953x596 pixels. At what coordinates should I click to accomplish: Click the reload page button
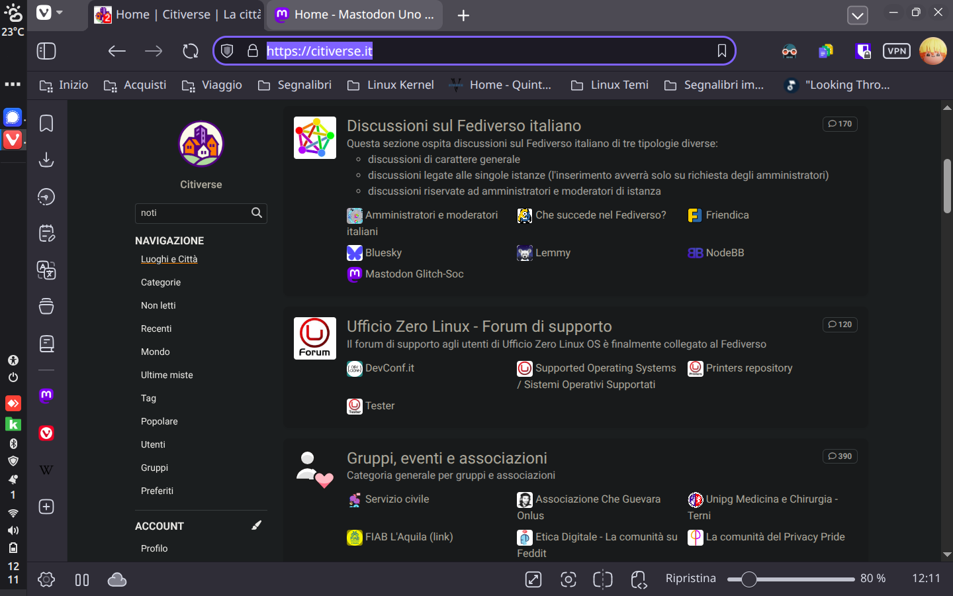point(191,51)
